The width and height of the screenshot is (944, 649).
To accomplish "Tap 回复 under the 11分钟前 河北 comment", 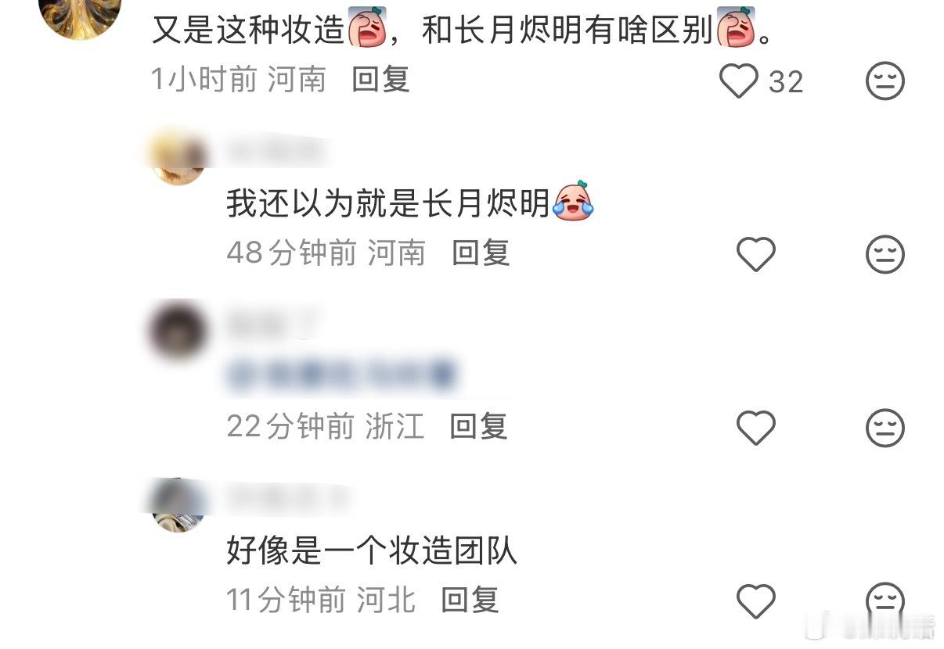I will pos(470,601).
